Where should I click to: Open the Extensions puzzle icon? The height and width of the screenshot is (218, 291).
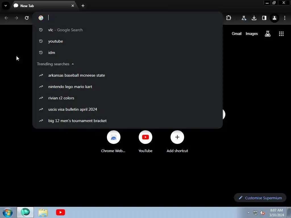coord(229,18)
